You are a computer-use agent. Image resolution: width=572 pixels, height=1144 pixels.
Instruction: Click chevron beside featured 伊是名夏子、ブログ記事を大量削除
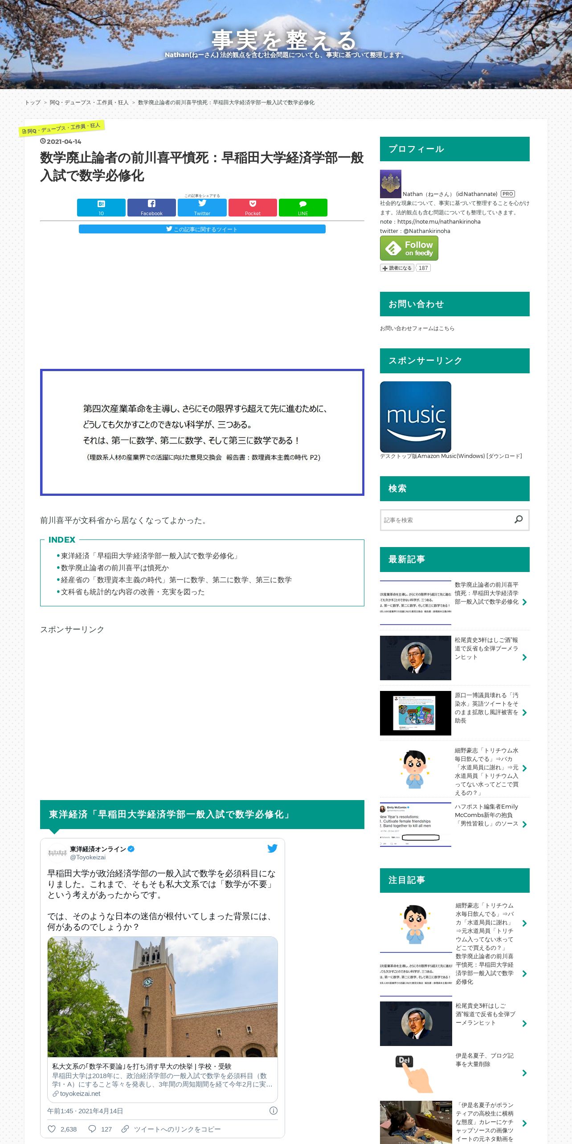click(x=524, y=1073)
